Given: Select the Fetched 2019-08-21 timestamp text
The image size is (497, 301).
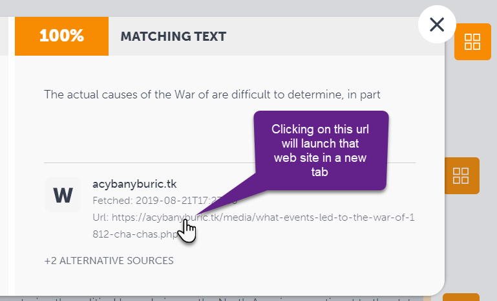Looking at the screenshot, I should pyautogui.click(x=165, y=201).
